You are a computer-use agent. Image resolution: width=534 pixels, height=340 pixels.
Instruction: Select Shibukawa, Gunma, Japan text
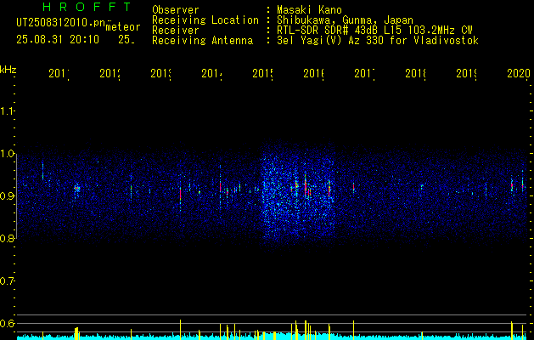tap(345, 20)
